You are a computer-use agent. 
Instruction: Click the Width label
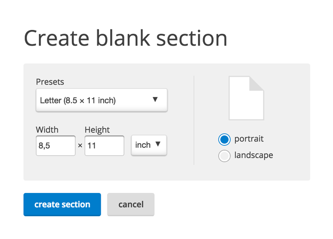pyautogui.click(x=47, y=130)
